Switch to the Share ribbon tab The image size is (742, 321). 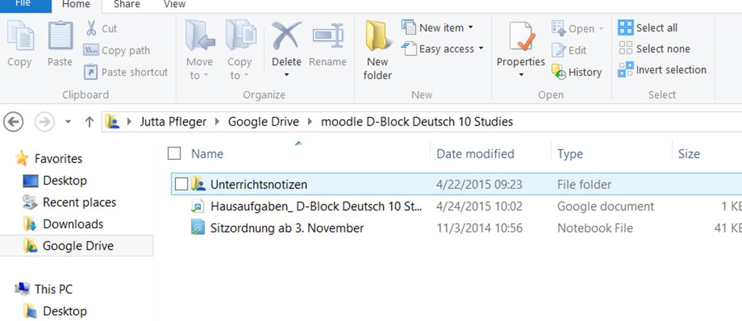[126, 5]
